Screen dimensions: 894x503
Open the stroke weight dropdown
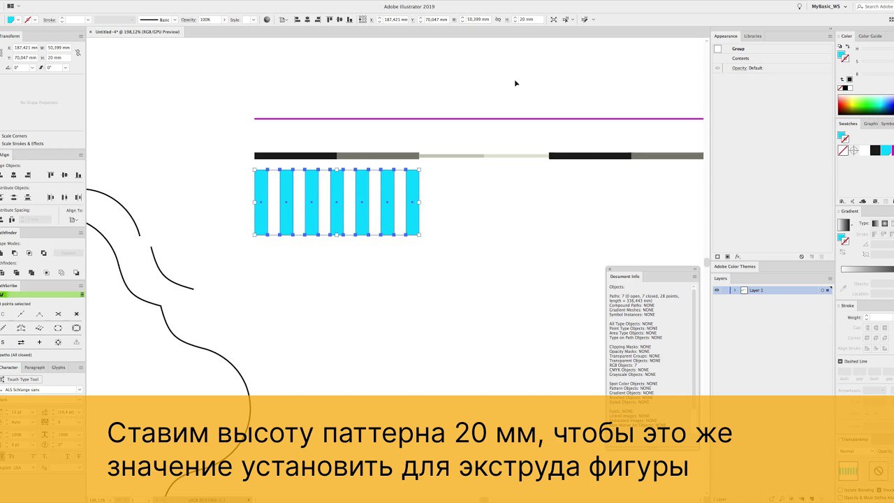[x=88, y=20]
